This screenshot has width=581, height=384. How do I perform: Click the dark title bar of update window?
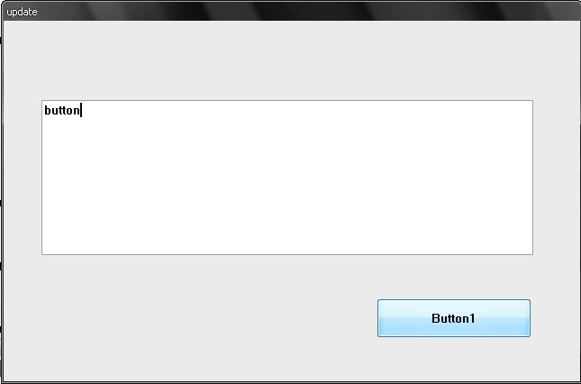[x=290, y=11]
